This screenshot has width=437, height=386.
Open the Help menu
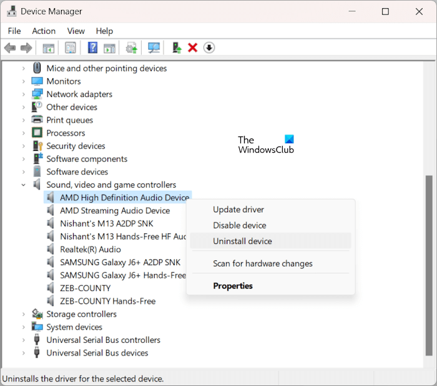coord(104,31)
